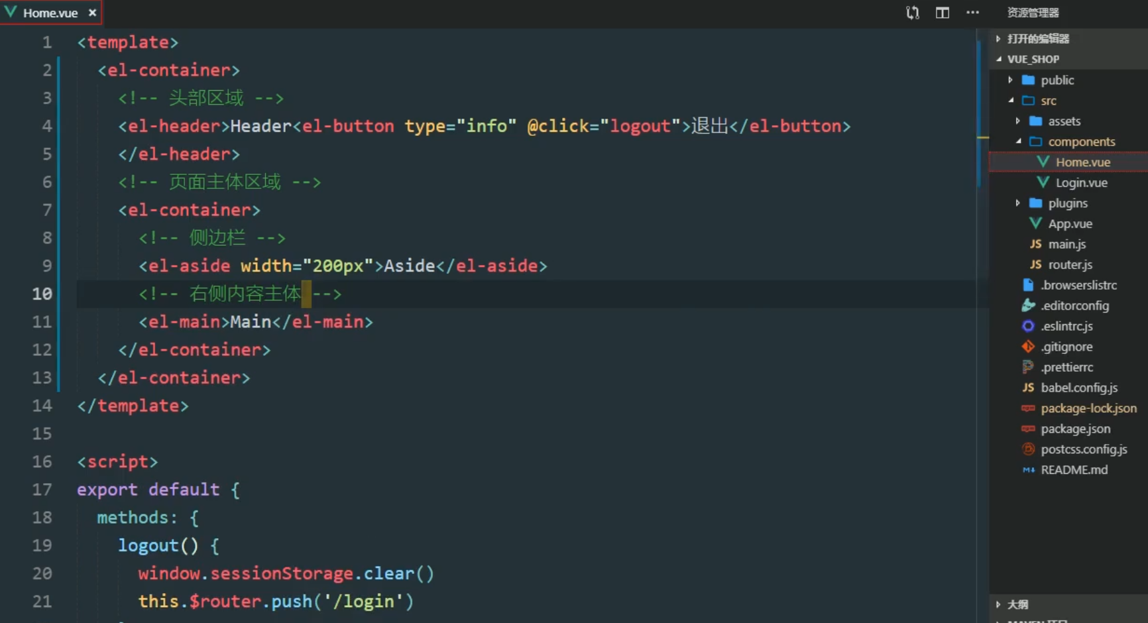
Task: Collapse the VUE_SHOP project section
Action: click(998, 59)
